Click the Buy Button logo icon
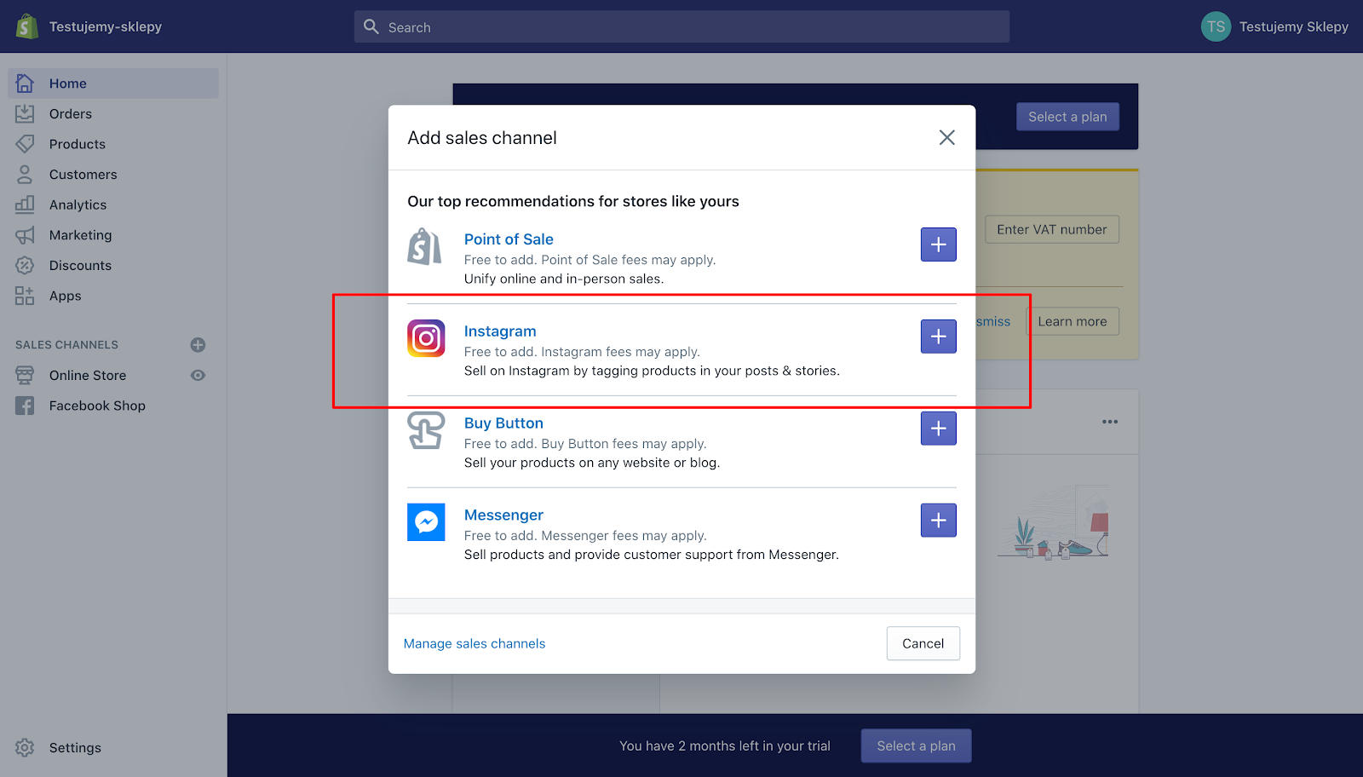Viewport: 1363px width, 777px height. pos(426,430)
